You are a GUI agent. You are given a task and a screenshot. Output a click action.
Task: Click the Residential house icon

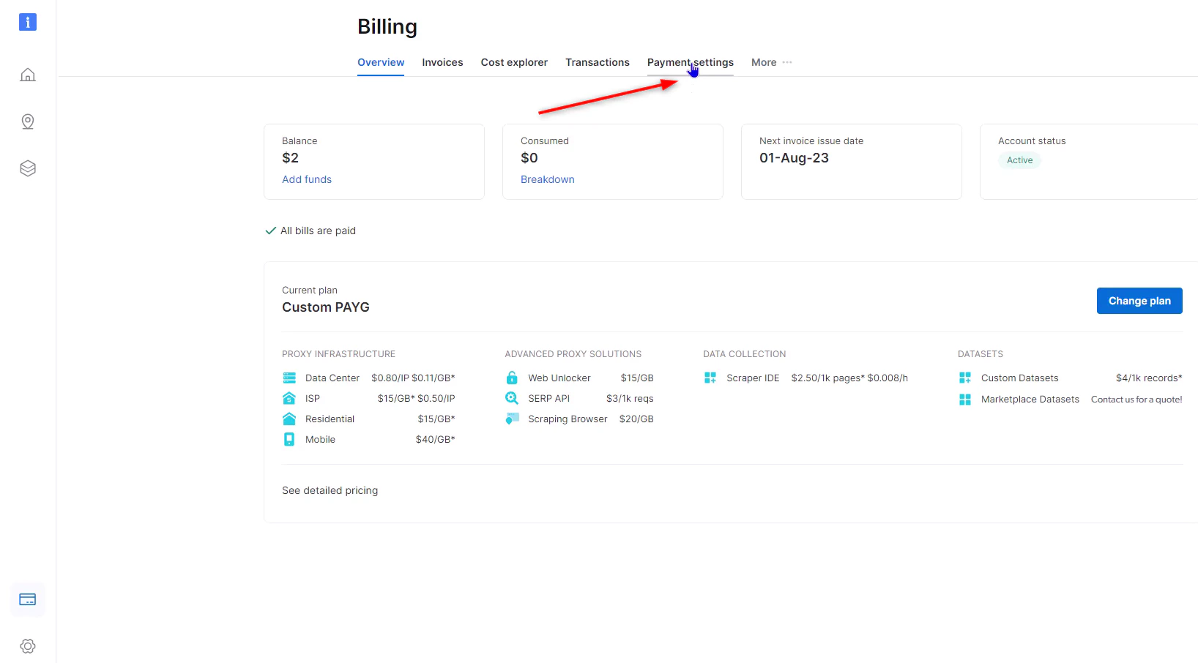(289, 419)
